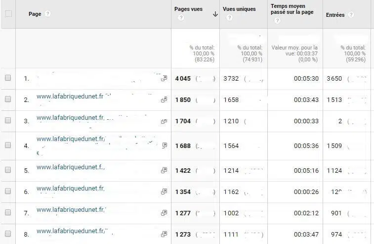Sort by Entrées column header
The height and width of the screenshot is (244, 374).
tap(335, 15)
